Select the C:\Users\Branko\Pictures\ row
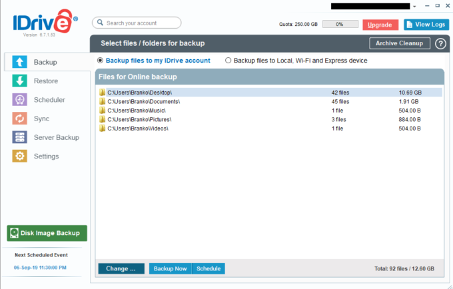 click(x=270, y=119)
